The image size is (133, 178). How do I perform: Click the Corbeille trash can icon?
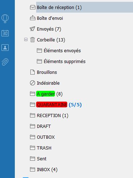[33, 40]
